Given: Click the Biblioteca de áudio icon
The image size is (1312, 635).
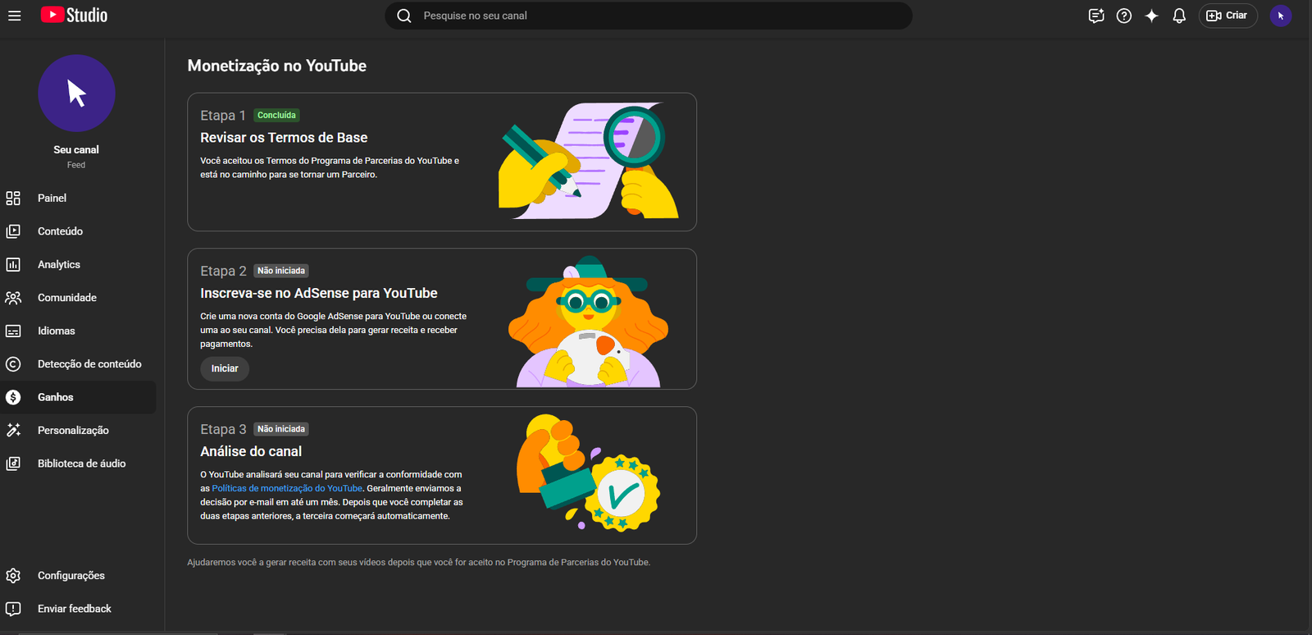Looking at the screenshot, I should [13, 464].
